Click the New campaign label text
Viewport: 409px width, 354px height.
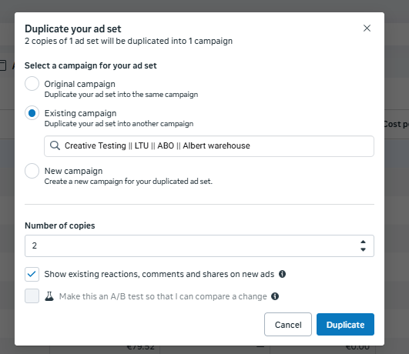(x=73, y=171)
